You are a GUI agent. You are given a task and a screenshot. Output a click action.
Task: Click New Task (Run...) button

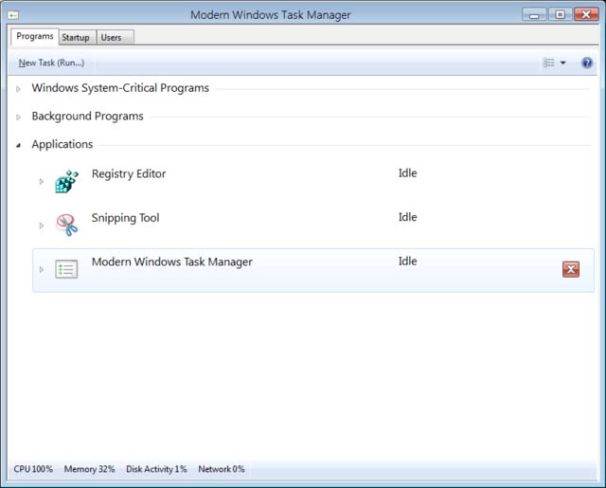(51, 63)
